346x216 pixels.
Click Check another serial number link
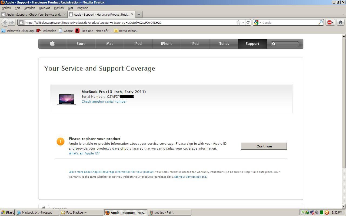click(x=104, y=102)
